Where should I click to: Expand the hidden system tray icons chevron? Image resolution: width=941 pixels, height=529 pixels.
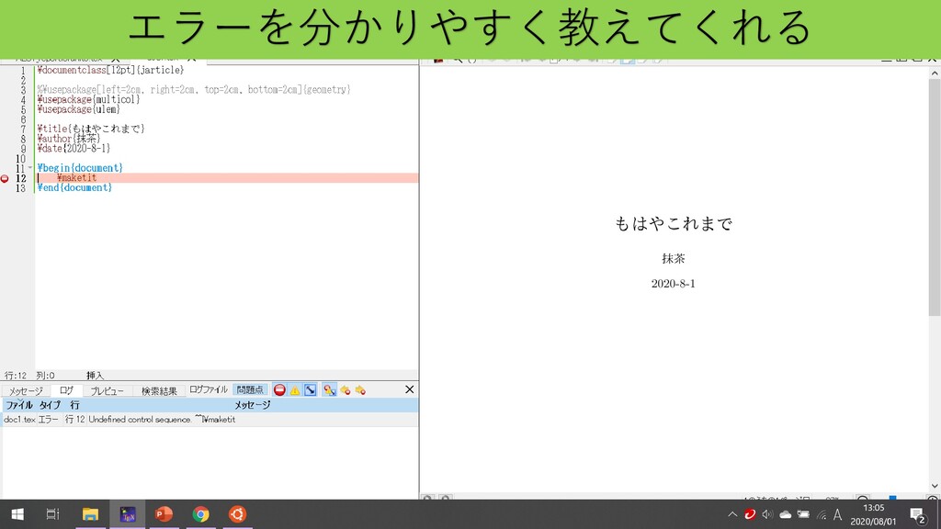coord(732,514)
